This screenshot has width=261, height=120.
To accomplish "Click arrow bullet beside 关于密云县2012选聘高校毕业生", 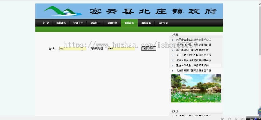I will [173, 40].
